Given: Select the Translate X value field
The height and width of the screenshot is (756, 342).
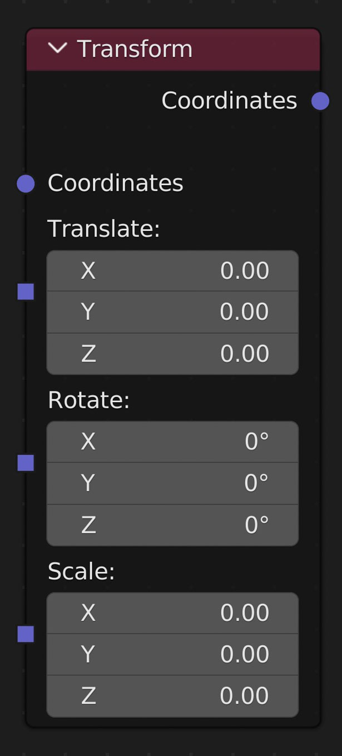Looking at the screenshot, I should coord(172,271).
